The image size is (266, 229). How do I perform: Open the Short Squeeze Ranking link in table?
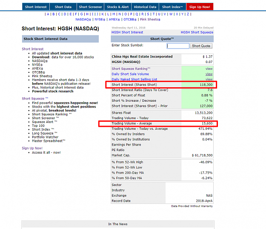point(131,69)
